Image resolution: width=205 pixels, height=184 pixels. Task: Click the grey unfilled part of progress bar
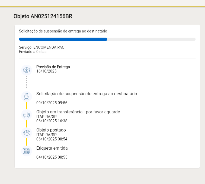click(x=151, y=39)
